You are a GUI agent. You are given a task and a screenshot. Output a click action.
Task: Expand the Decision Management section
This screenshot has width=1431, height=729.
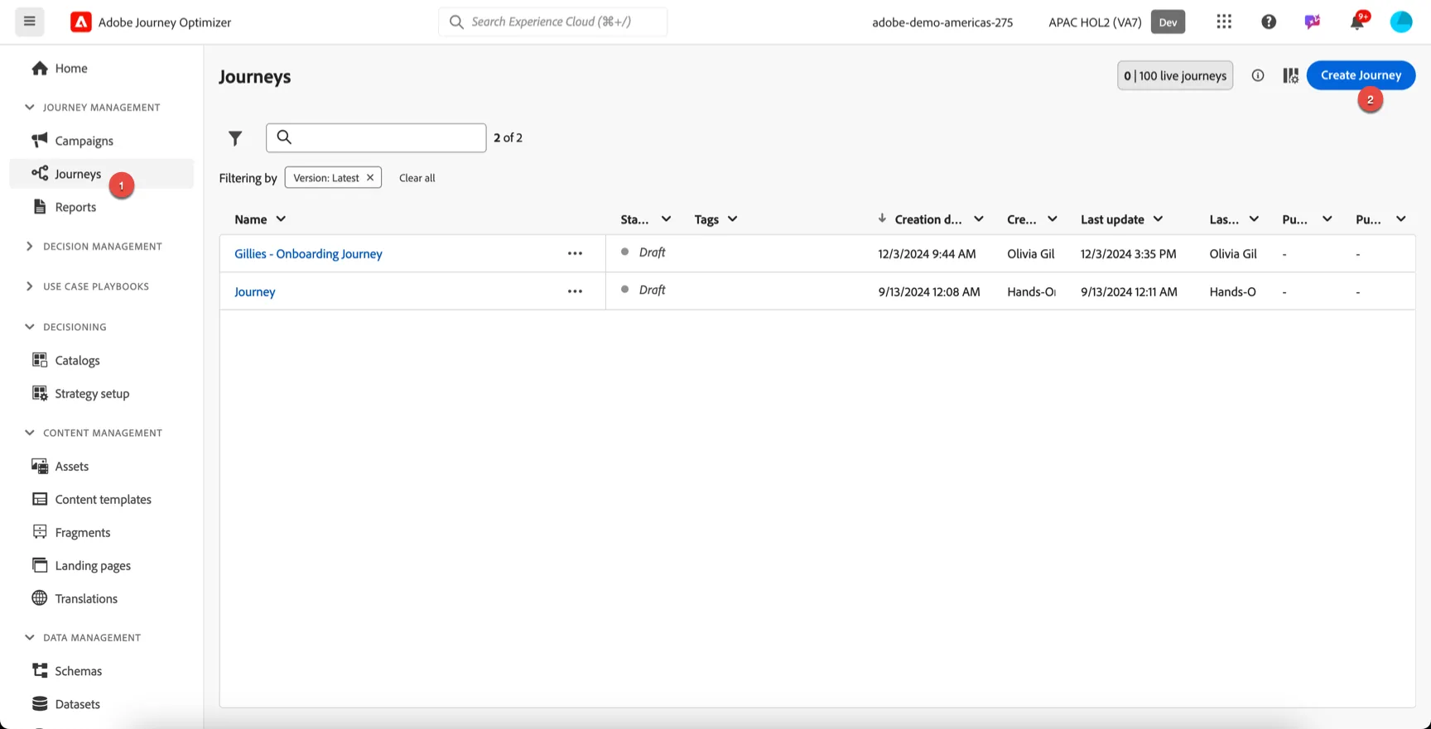pos(30,247)
